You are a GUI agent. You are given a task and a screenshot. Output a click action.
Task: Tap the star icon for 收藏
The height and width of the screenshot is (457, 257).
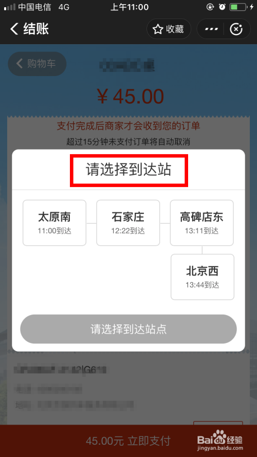pos(158,29)
